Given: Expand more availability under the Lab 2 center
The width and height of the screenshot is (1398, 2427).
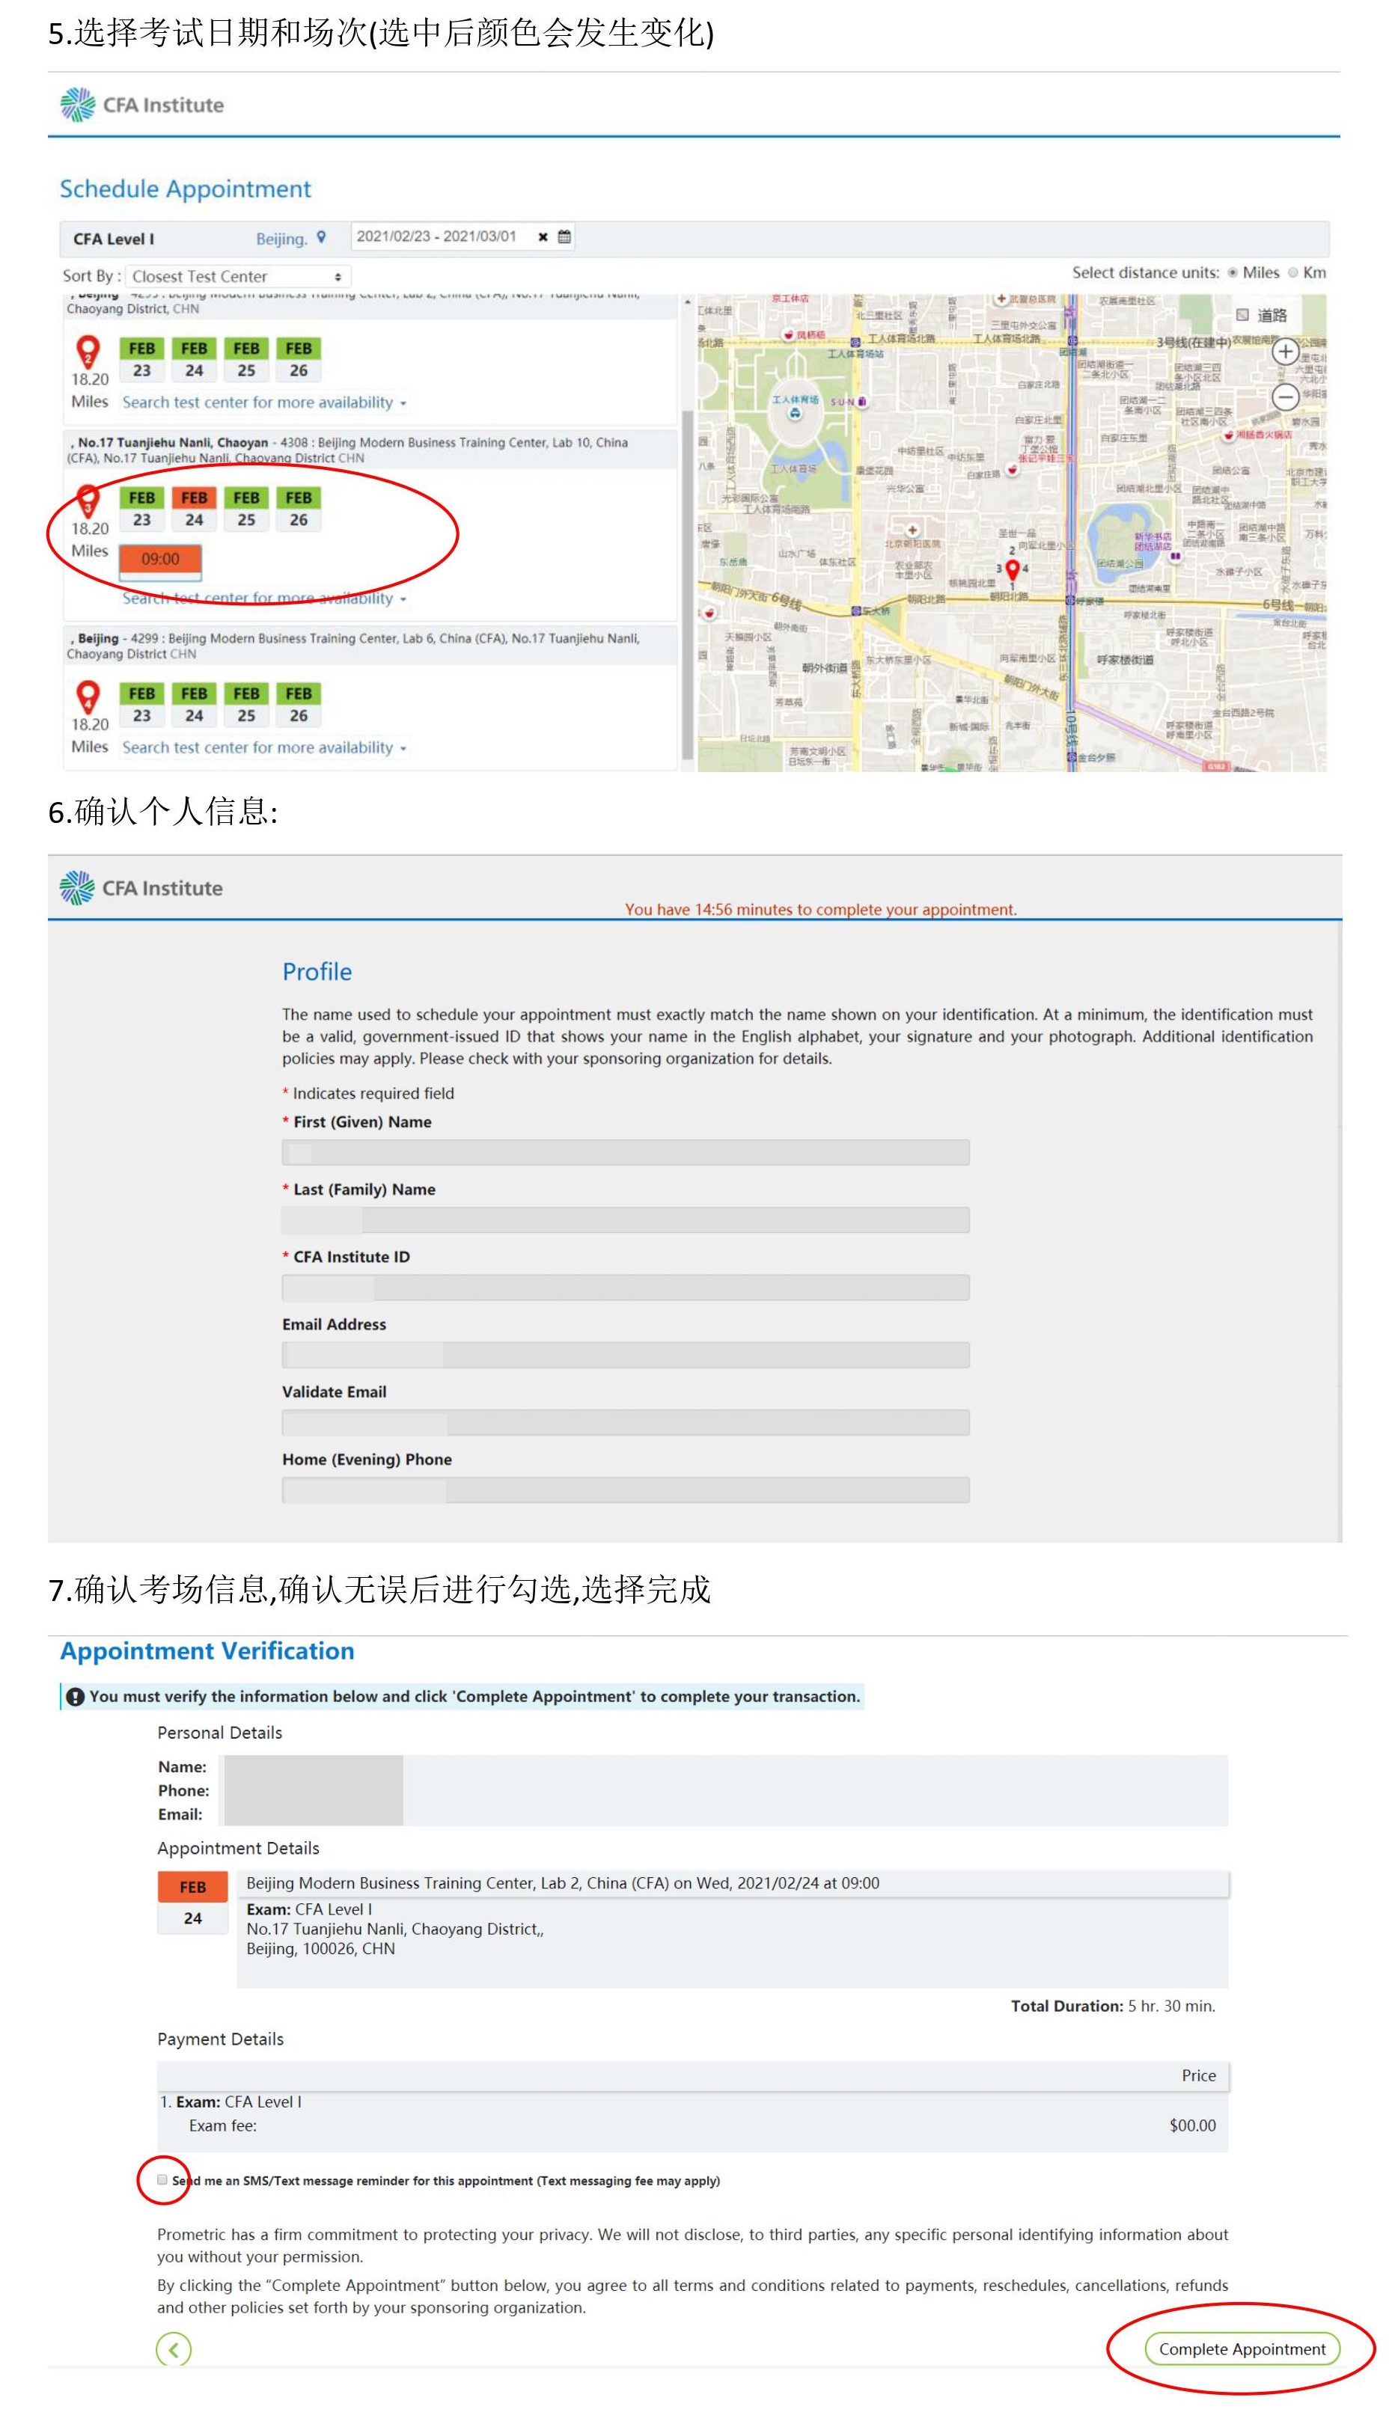Looking at the screenshot, I should point(264,402).
